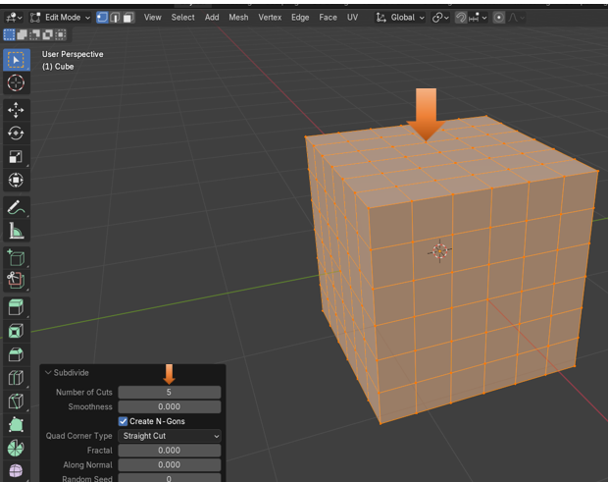Uncheck the Create N-Gons checkbox

[124, 421]
